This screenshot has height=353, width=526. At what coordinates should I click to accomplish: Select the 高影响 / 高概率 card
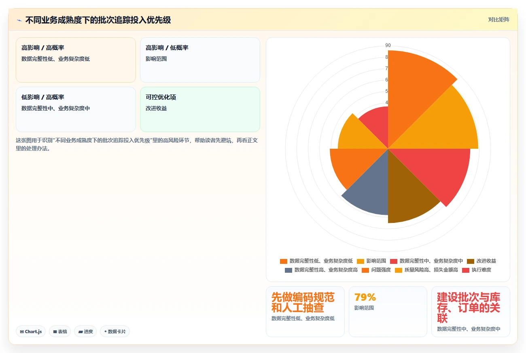[76, 60]
